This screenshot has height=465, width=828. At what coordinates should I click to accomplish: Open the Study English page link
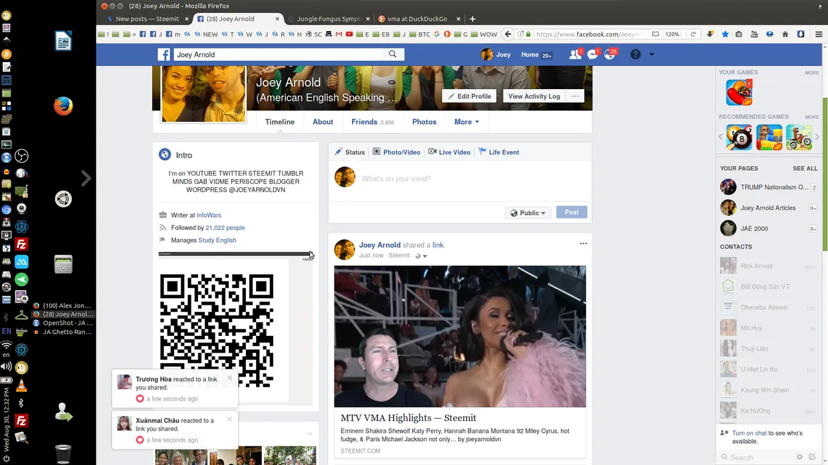coord(217,240)
